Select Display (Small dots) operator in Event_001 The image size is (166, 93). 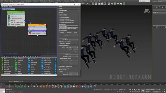pos(16,25)
